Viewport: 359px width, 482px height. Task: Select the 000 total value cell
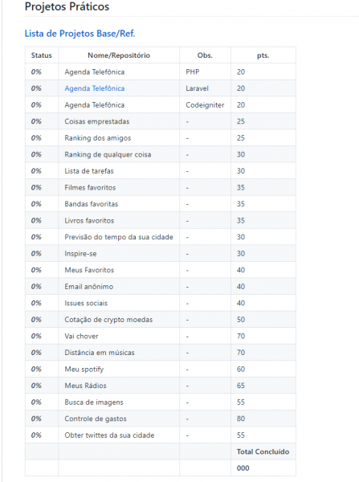pyautogui.click(x=263, y=468)
